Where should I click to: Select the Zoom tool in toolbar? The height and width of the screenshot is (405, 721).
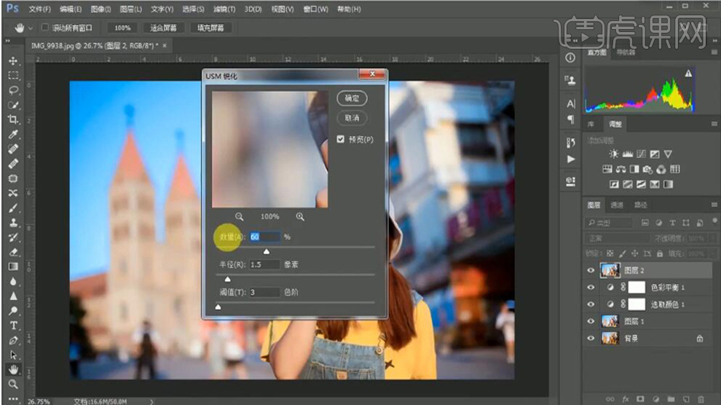click(x=13, y=384)
